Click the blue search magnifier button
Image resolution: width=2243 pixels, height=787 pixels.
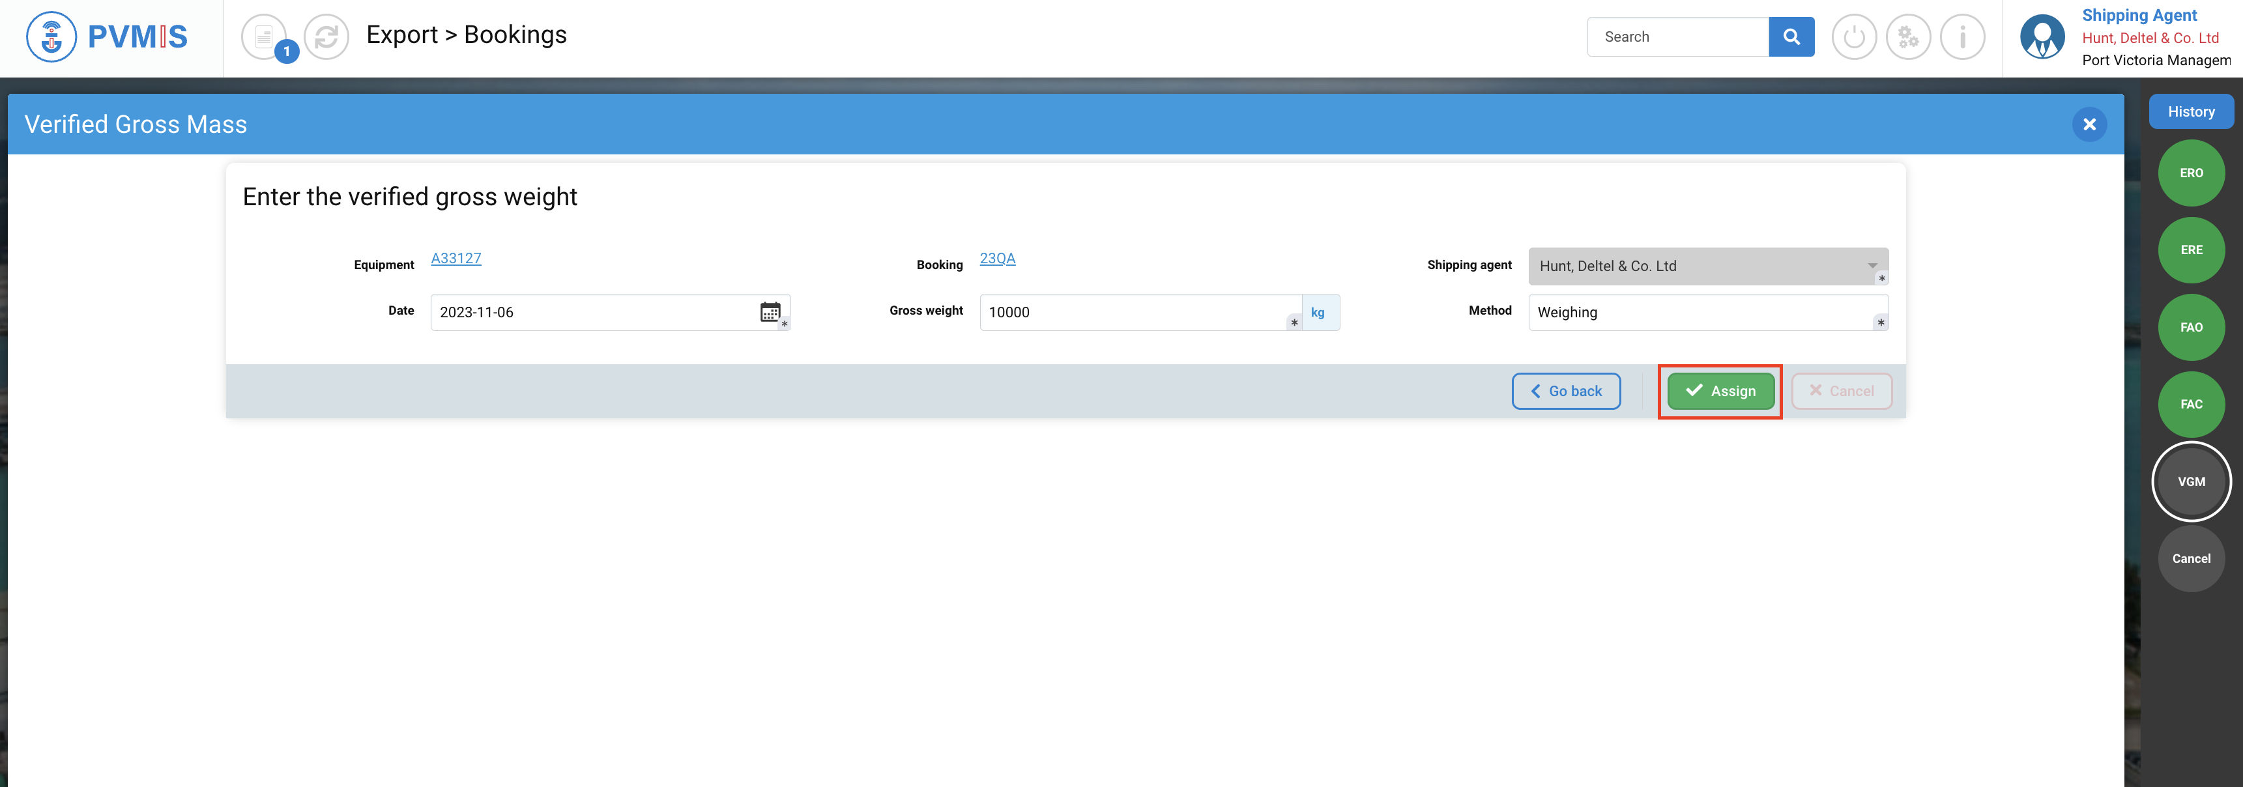1791,36
